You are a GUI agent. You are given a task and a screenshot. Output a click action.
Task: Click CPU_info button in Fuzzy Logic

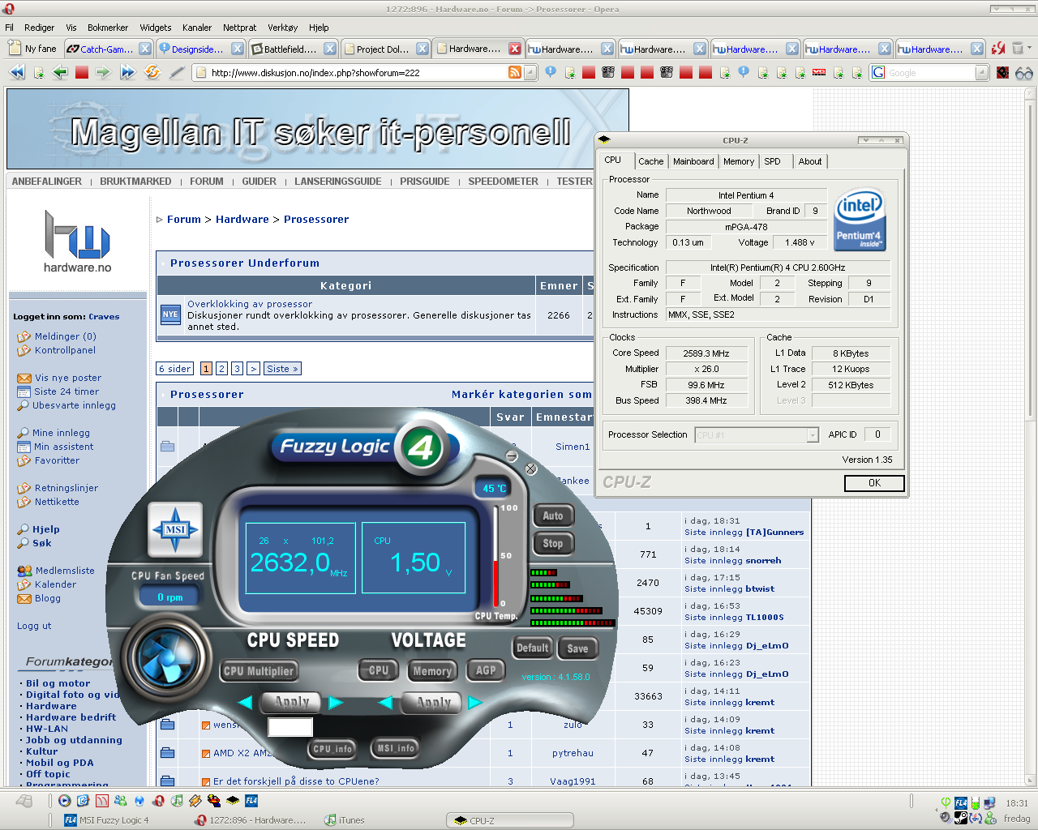click(x=332, y=749)
